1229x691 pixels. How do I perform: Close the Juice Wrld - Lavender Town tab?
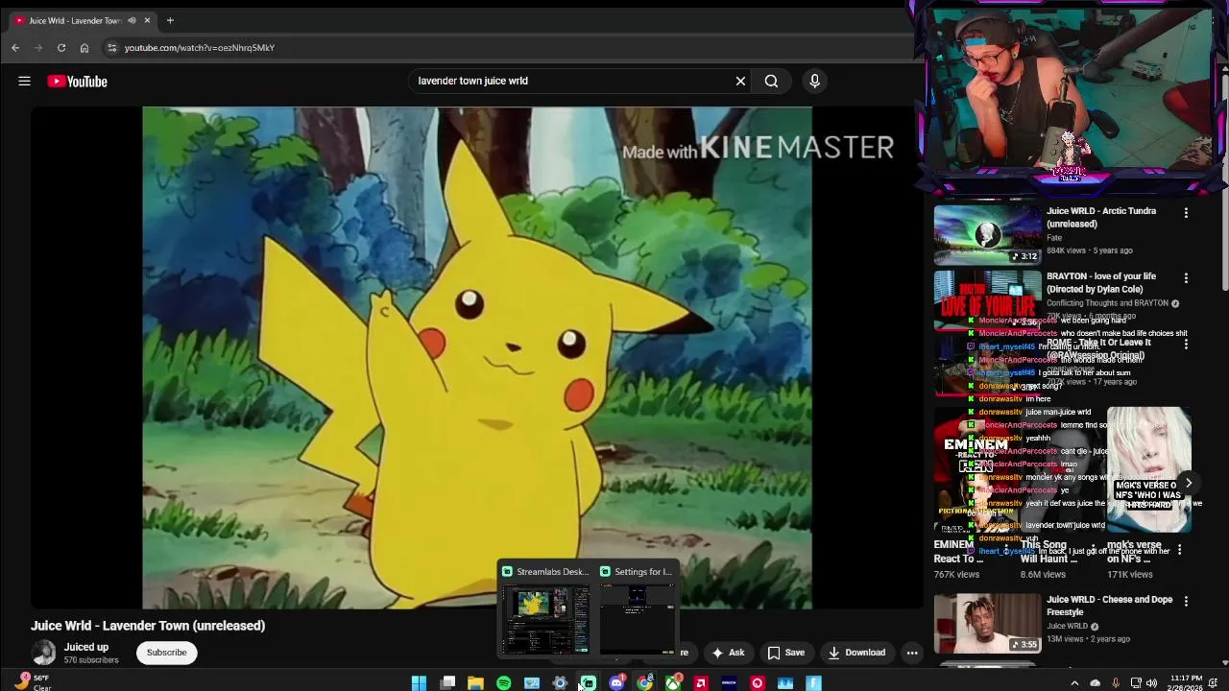(x=147, y=20)
